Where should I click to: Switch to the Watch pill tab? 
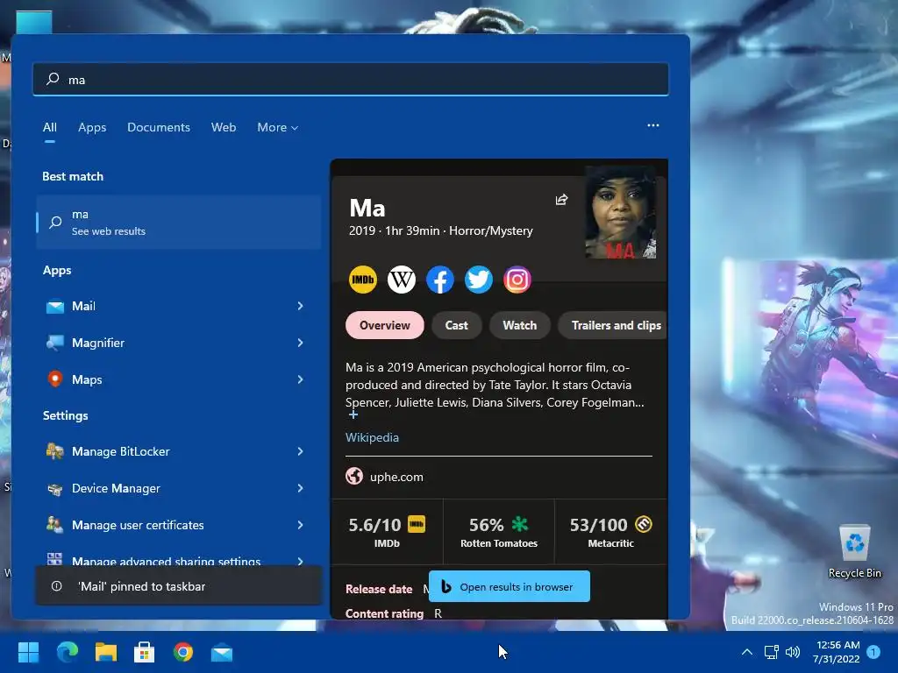click(x=519, y=325)
